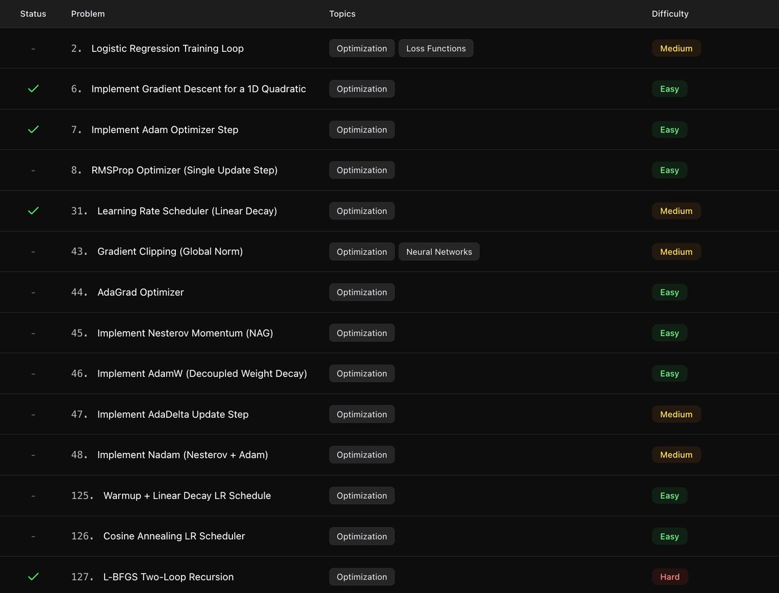This screenshot has width=779, height=593.
Task: Open Implement Nesterov Momentum (NAG)
Action: point(185,333)
